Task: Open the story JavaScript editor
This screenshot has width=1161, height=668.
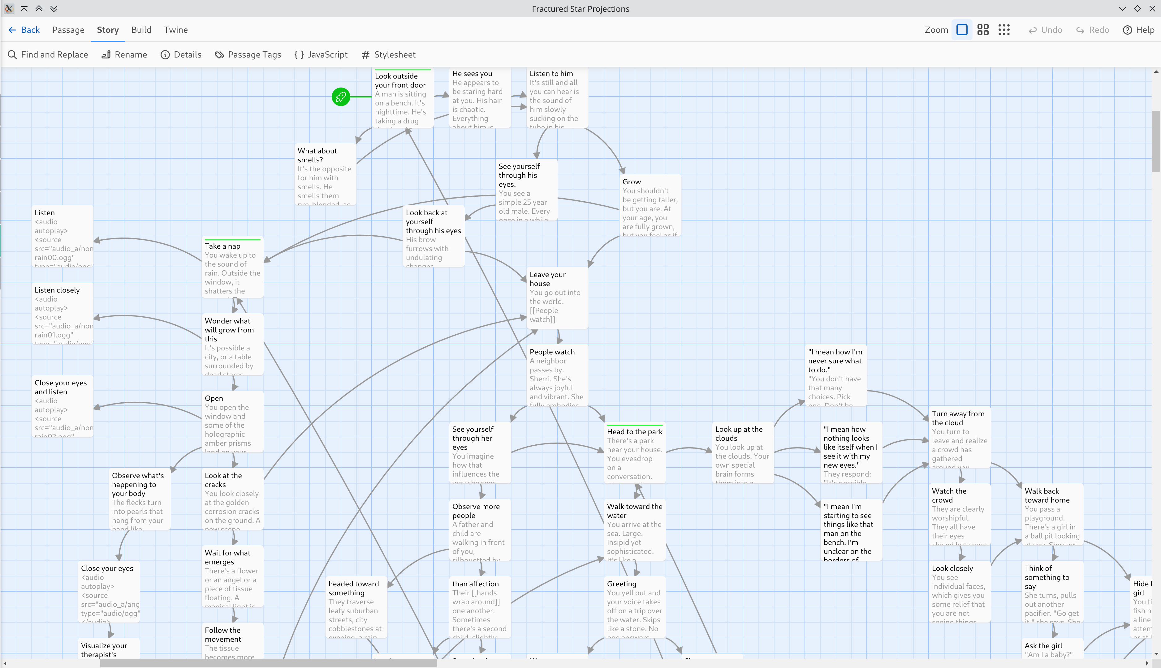Action: (321, 55)
